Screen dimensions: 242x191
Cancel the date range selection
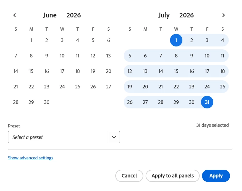tap(129, 176)
